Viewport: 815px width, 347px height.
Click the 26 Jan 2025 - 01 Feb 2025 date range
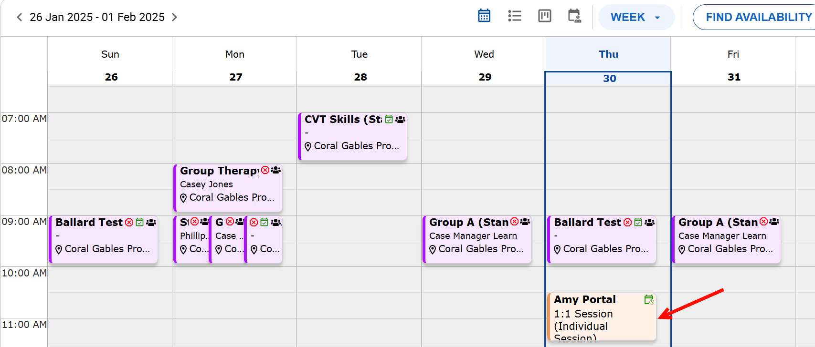[x=97, y=17]
